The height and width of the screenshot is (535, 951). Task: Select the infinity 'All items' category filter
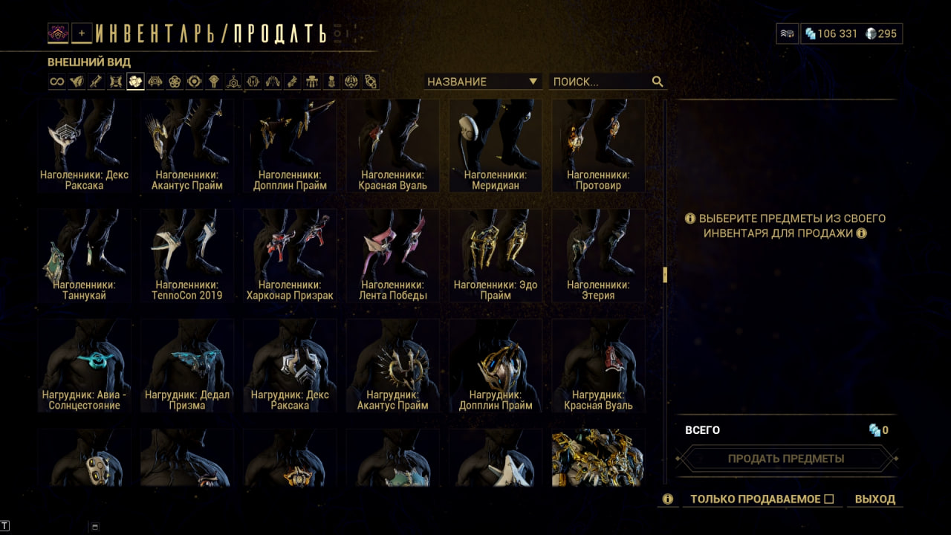(x=57, y=82)
